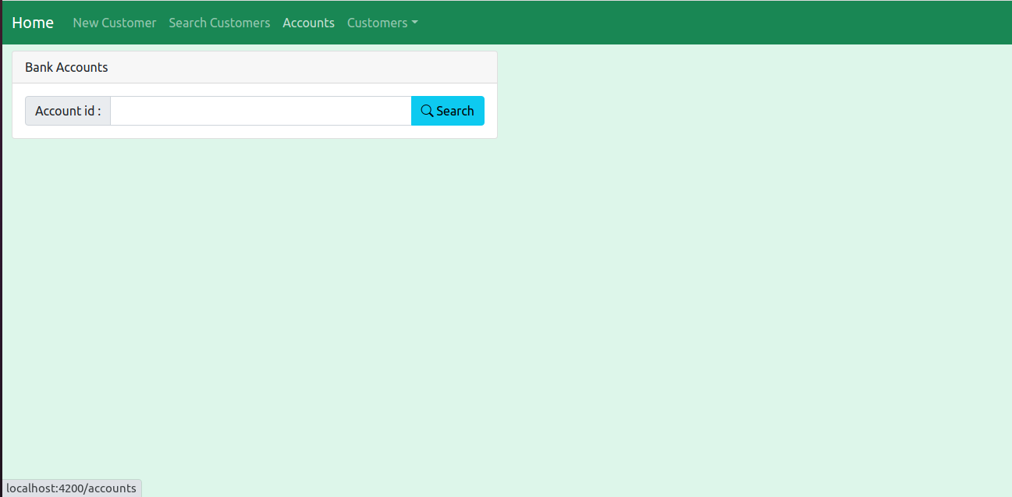Click the word Customers in Search Customers link
The height and width of the screenshot is (497, 1012).
click(242, 23)
